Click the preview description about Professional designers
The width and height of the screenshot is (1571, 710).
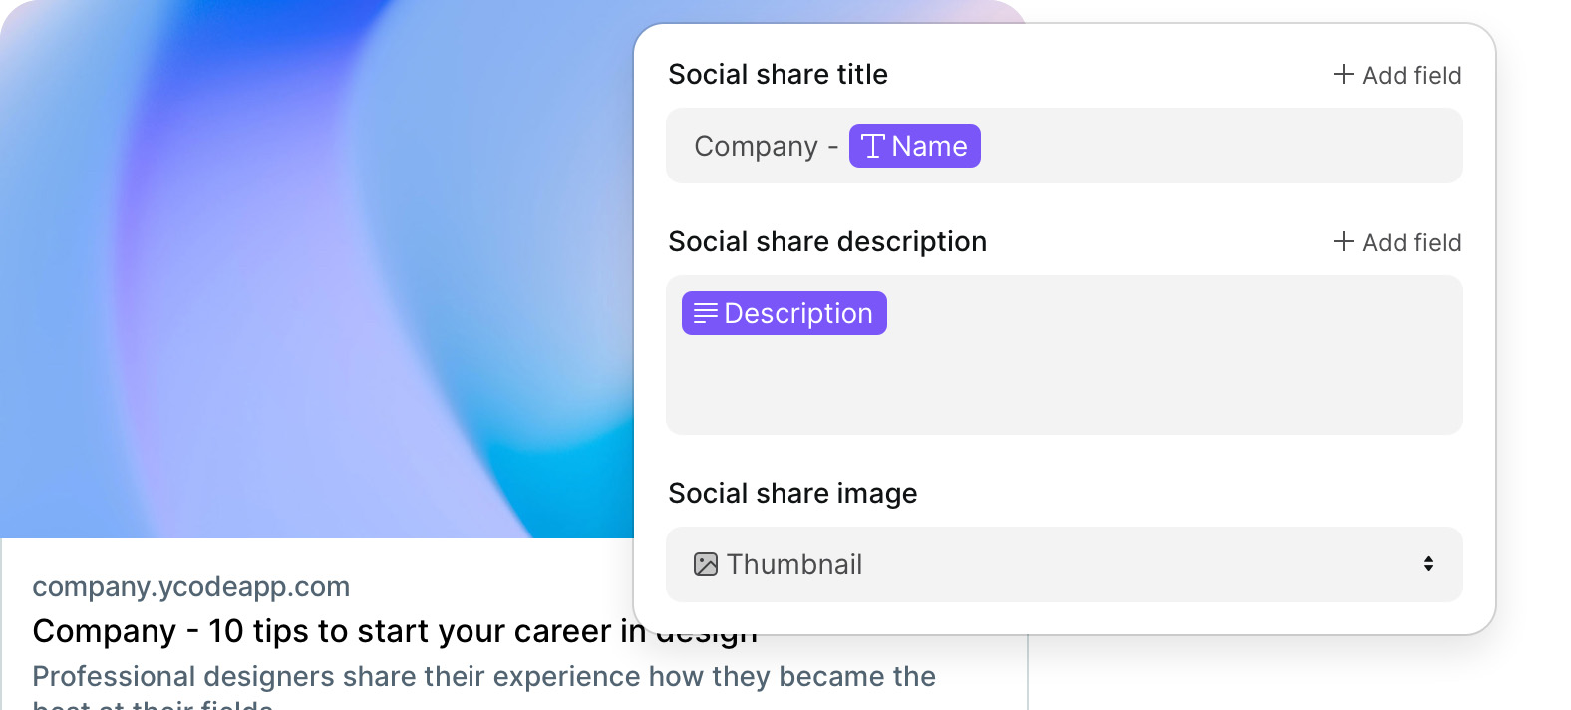tap(483, 688)
